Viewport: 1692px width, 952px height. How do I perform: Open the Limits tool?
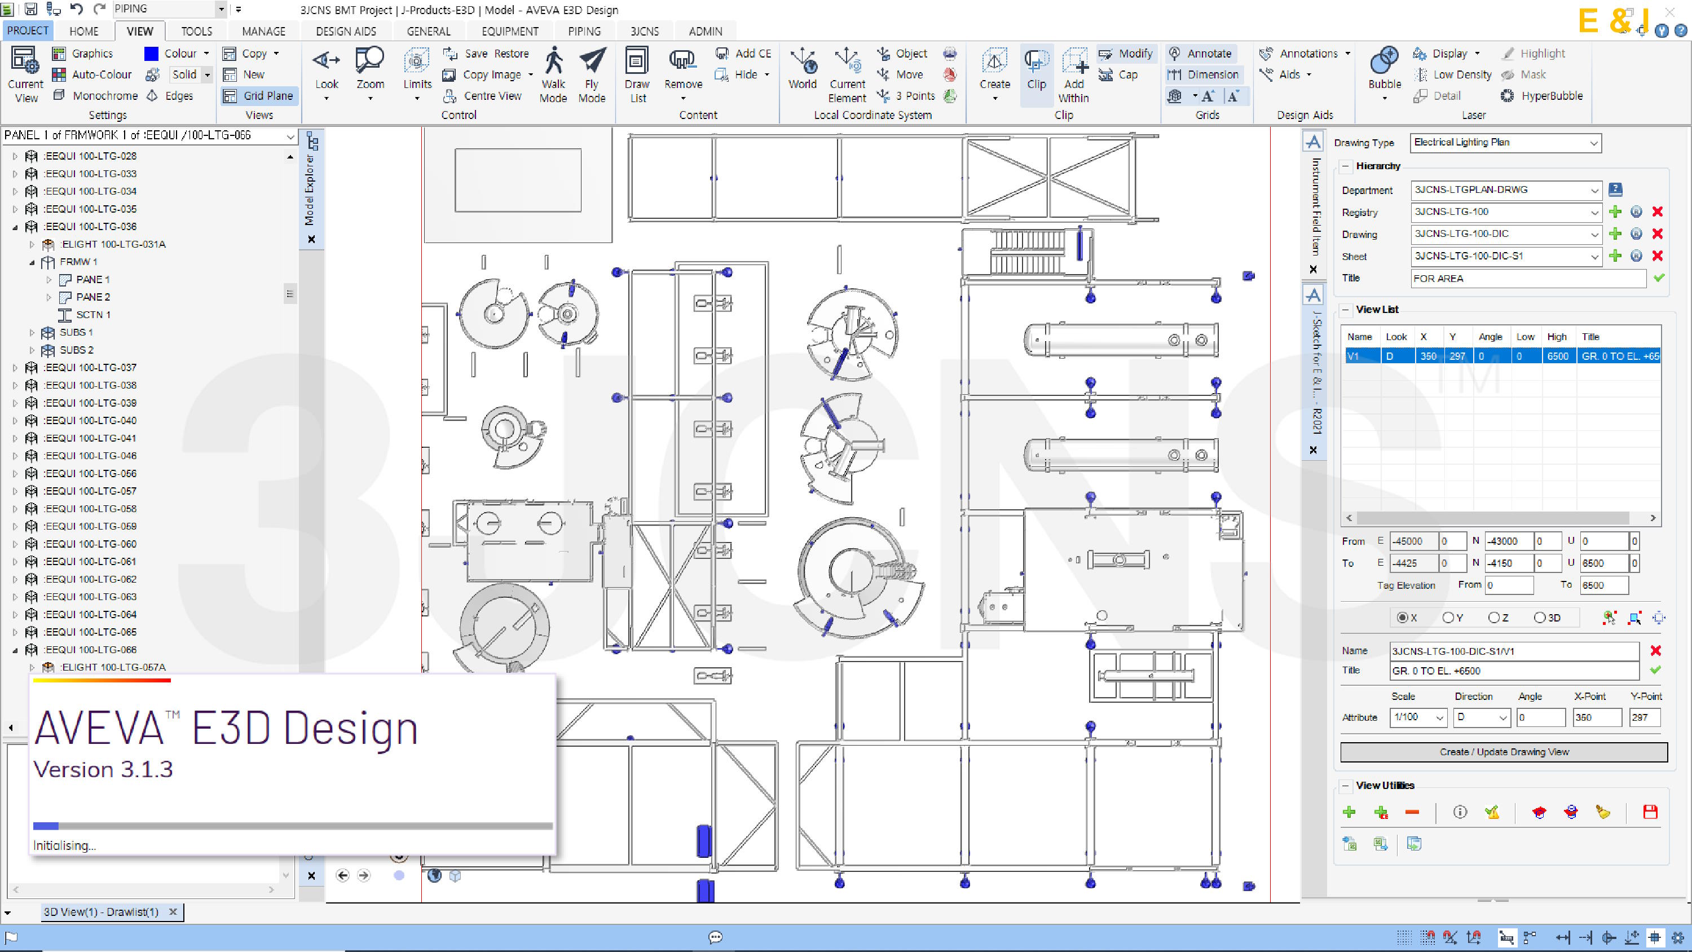coord(417,60)
